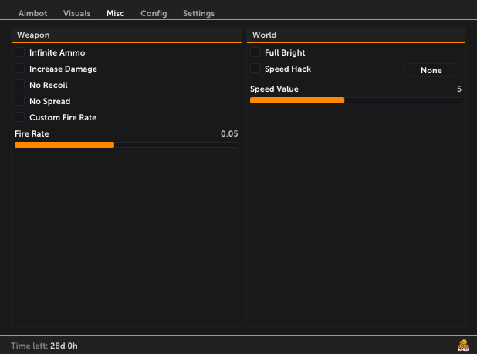This screenshot has width=477, height=354.
Task: Toggle the Increase Damage checkbox
Action: (x=20, y=69)
